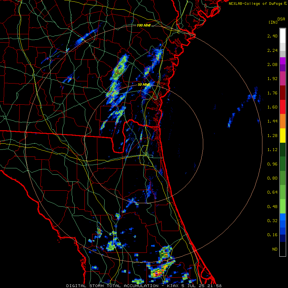The height and width of the screenshot is (288, 288).
Task: Click the 0.80 legend value
Action: tap(272, 178)
